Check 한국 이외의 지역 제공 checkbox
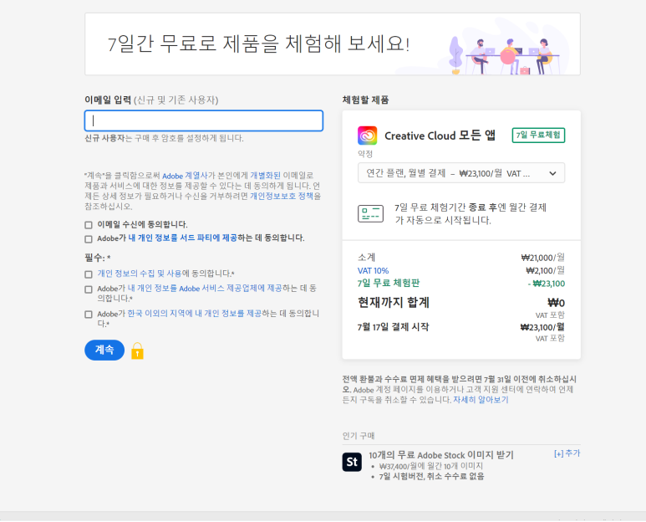646x522 pixels. pos(88,315)
